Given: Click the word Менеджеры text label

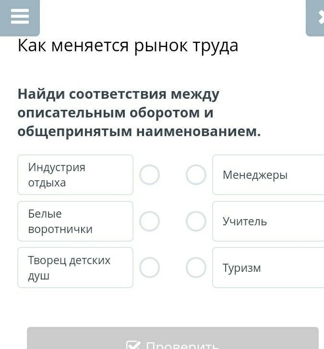Looking at the screenshot, I should [255, 175].
